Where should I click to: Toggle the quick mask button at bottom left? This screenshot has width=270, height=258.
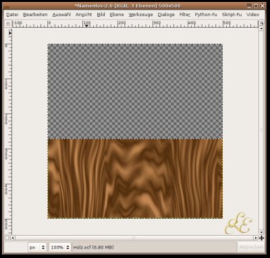point(7,238)
